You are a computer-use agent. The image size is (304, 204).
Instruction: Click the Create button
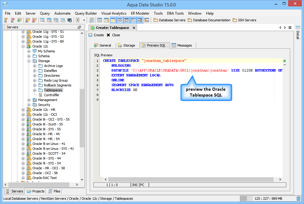96,35
